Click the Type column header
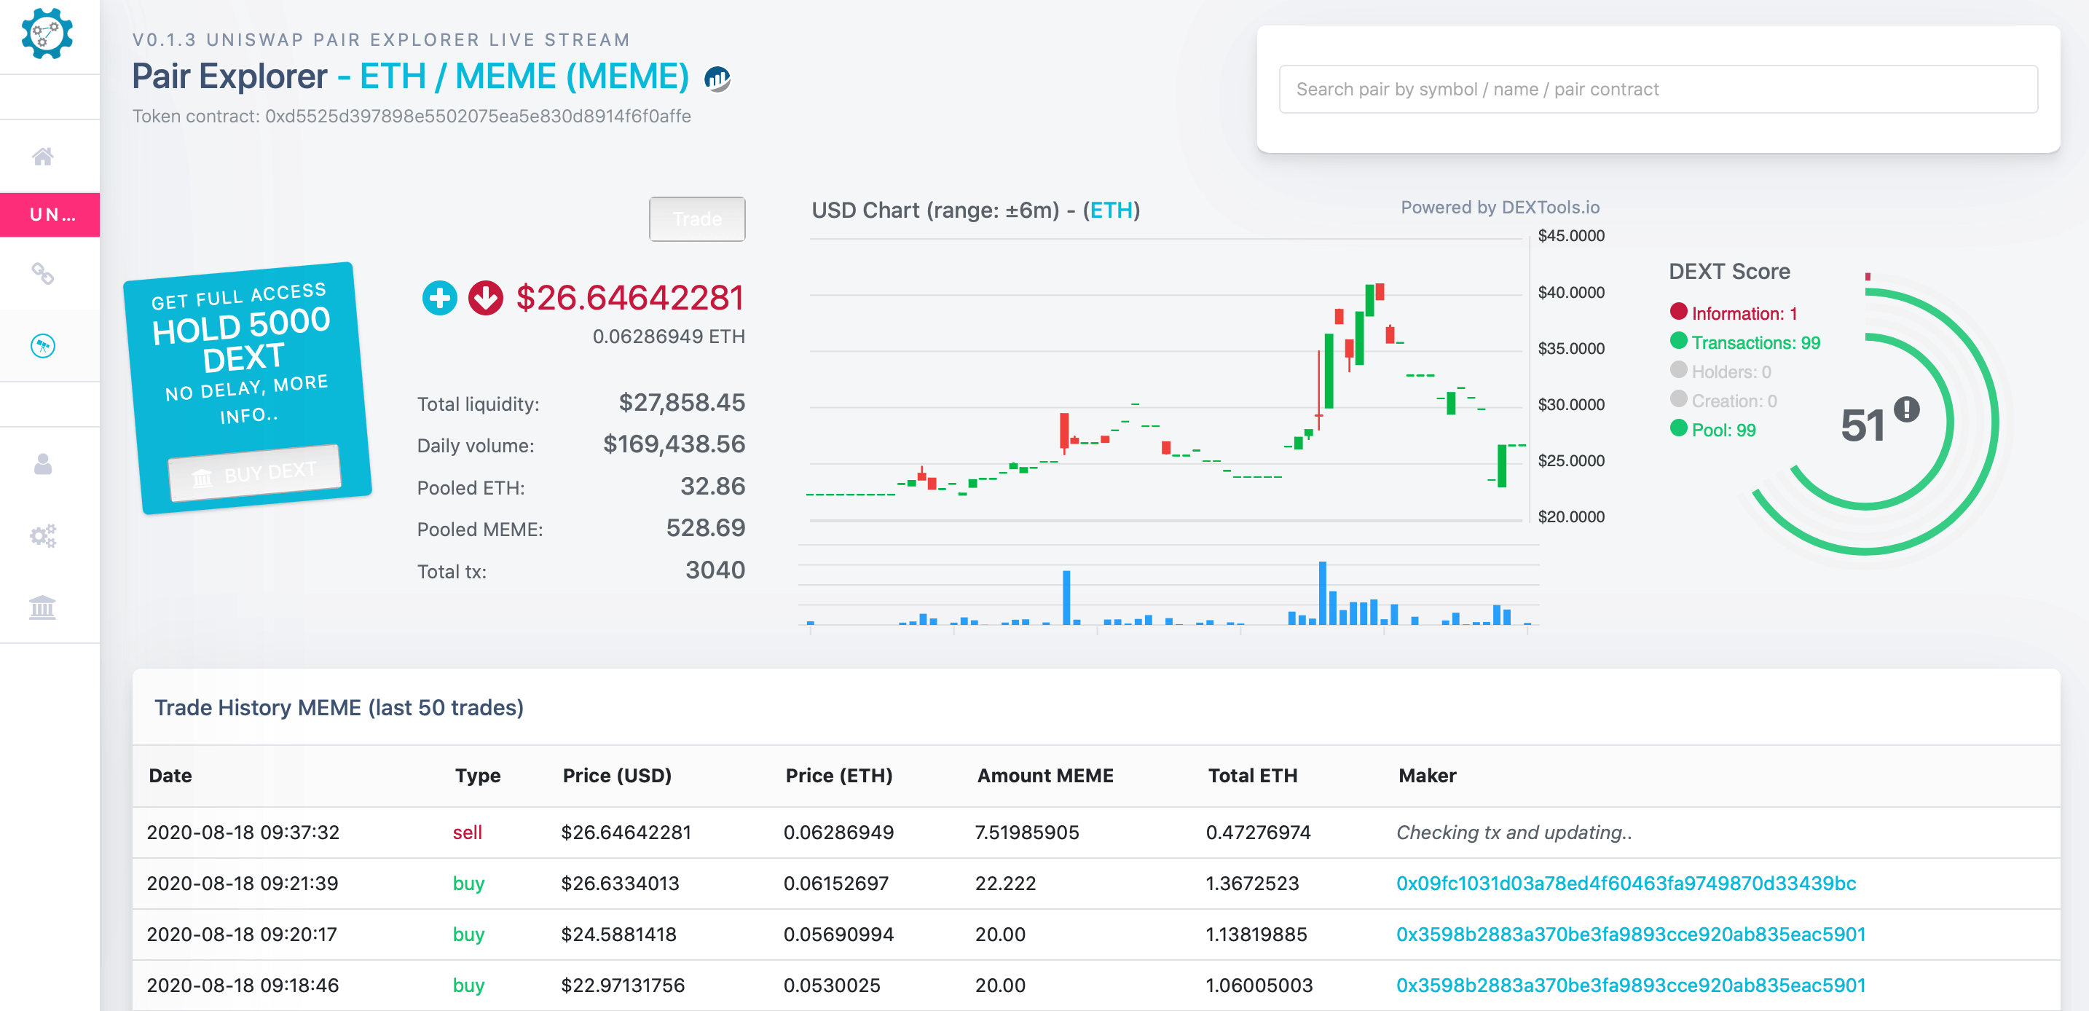This screenshot has width=2089, height=1011. pyautogui.click(x=478, y=775)
